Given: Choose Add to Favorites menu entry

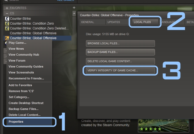Looking at the screenshot, I should coord(29,85).
